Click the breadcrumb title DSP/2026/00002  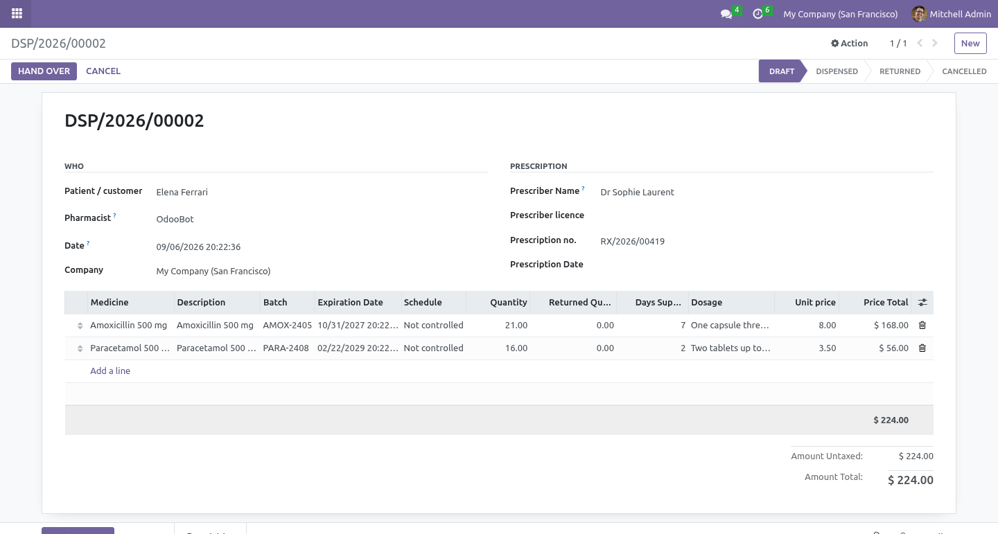(x=58, y=44)
